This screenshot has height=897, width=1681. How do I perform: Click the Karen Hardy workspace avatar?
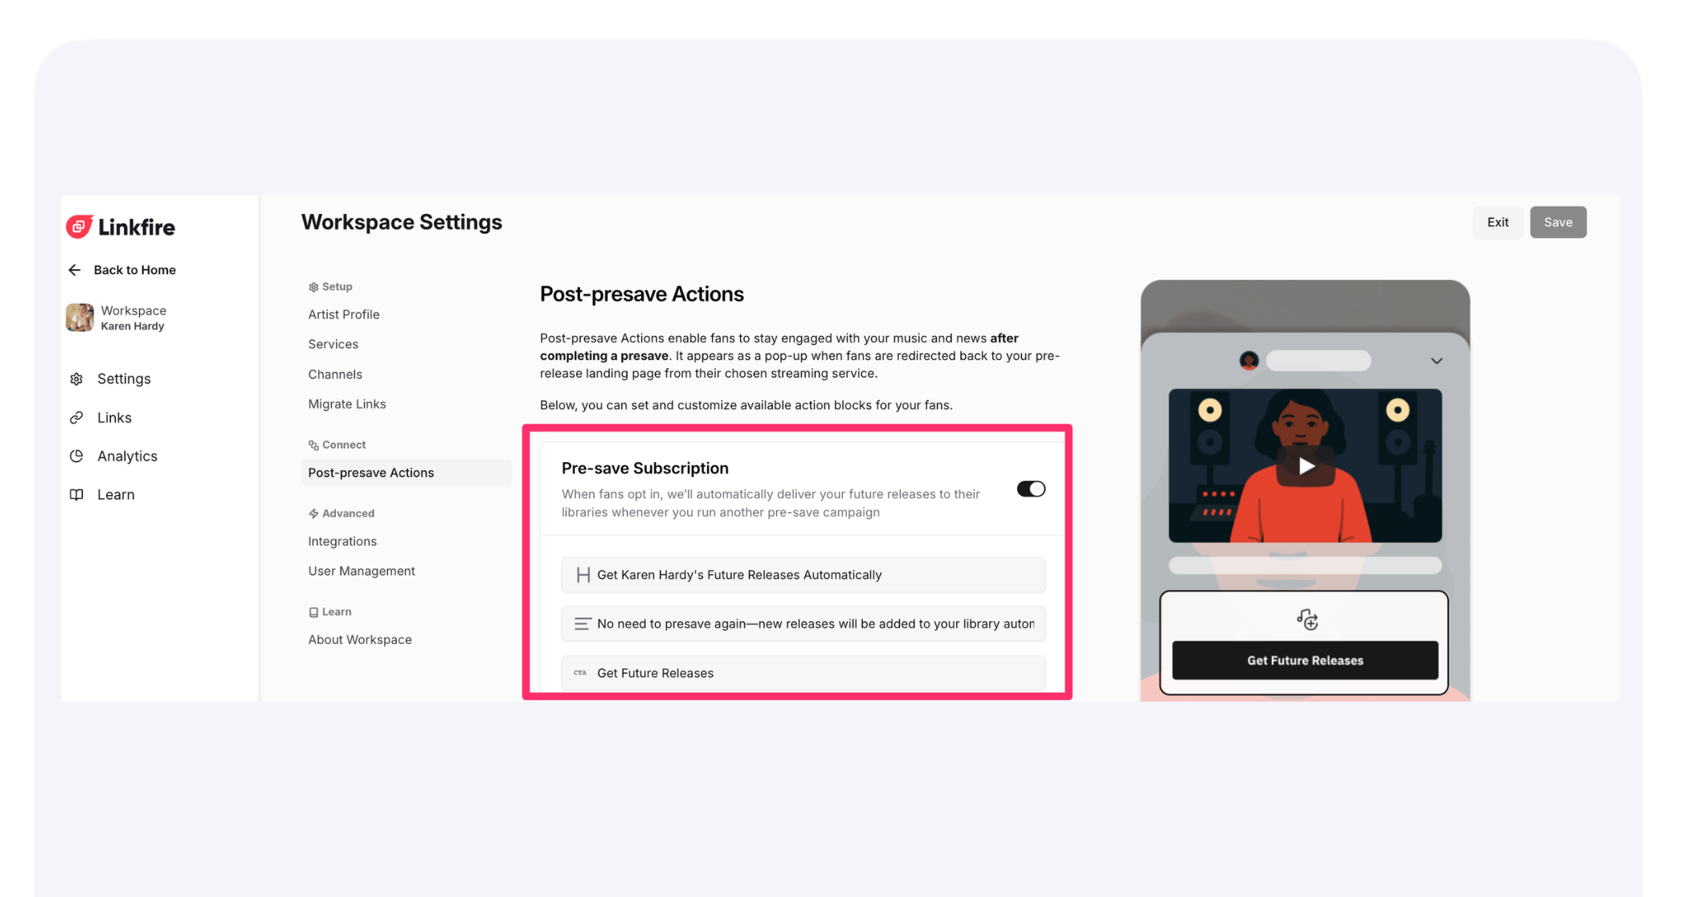coord(80,317)
